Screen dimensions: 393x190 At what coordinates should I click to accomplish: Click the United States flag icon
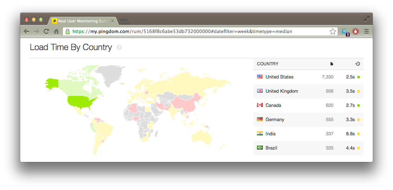click(x=260, y=77)
